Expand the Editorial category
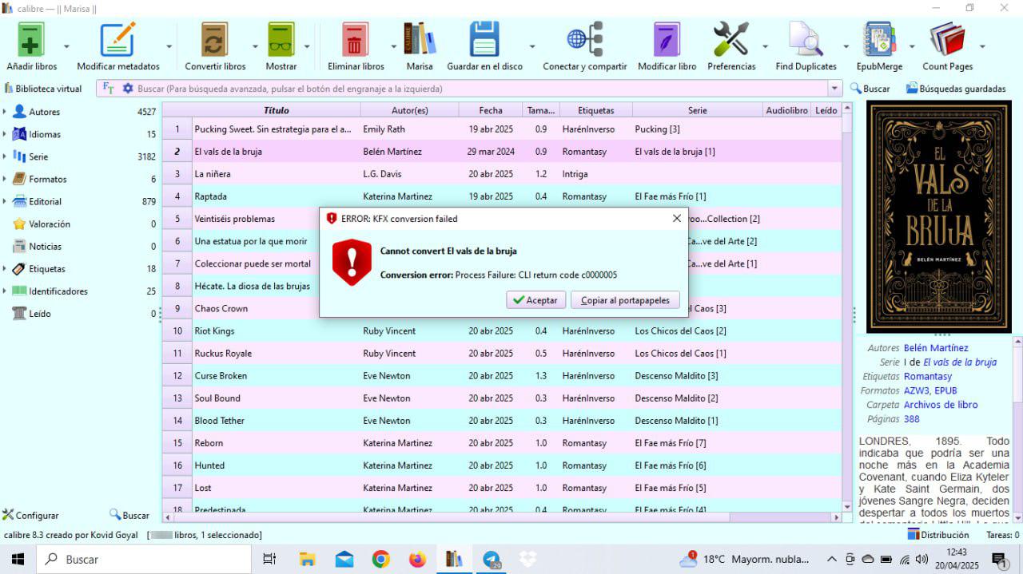The height and width of the screenshot is (574, 1023). click(5, 201)
